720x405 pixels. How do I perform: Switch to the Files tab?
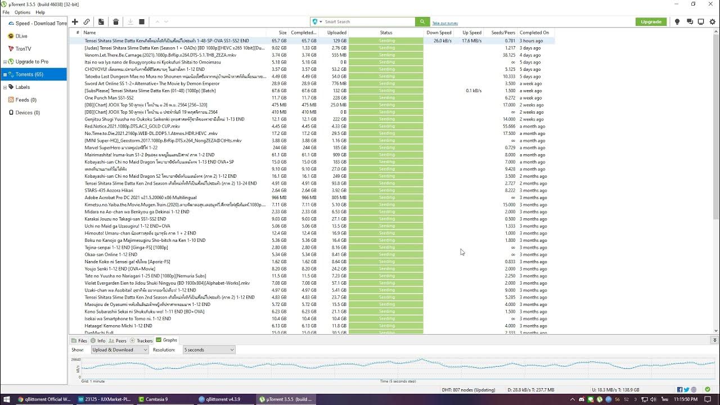tap(79, 341)
